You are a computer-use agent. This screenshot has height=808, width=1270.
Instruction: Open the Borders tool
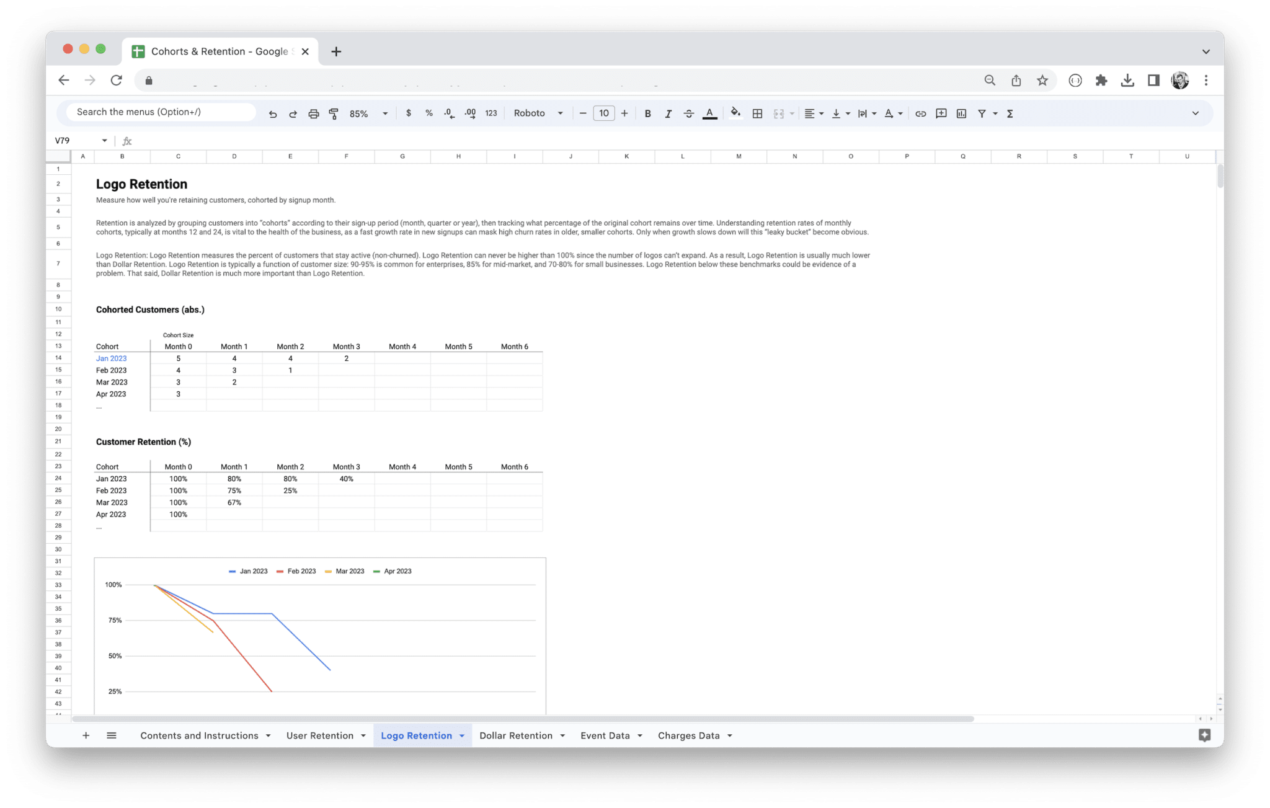tap(757, 113)
